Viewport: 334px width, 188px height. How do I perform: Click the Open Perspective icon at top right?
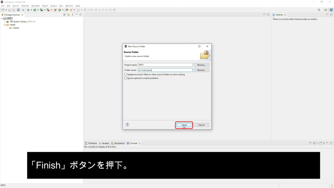[x=326, y=10]
